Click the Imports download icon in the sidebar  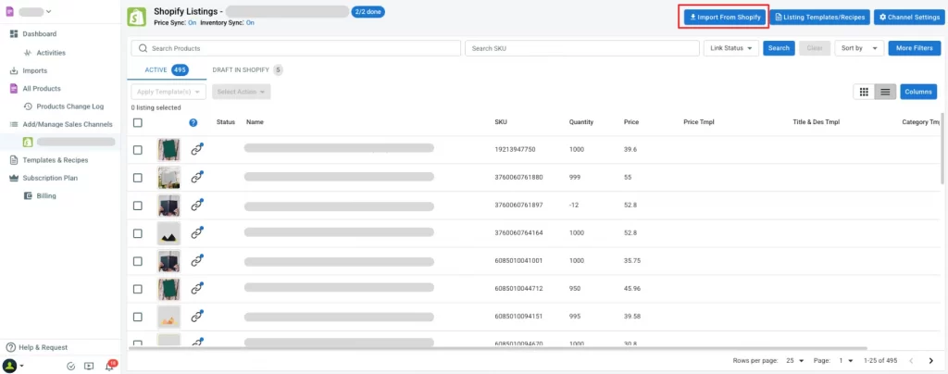[14, 70]
